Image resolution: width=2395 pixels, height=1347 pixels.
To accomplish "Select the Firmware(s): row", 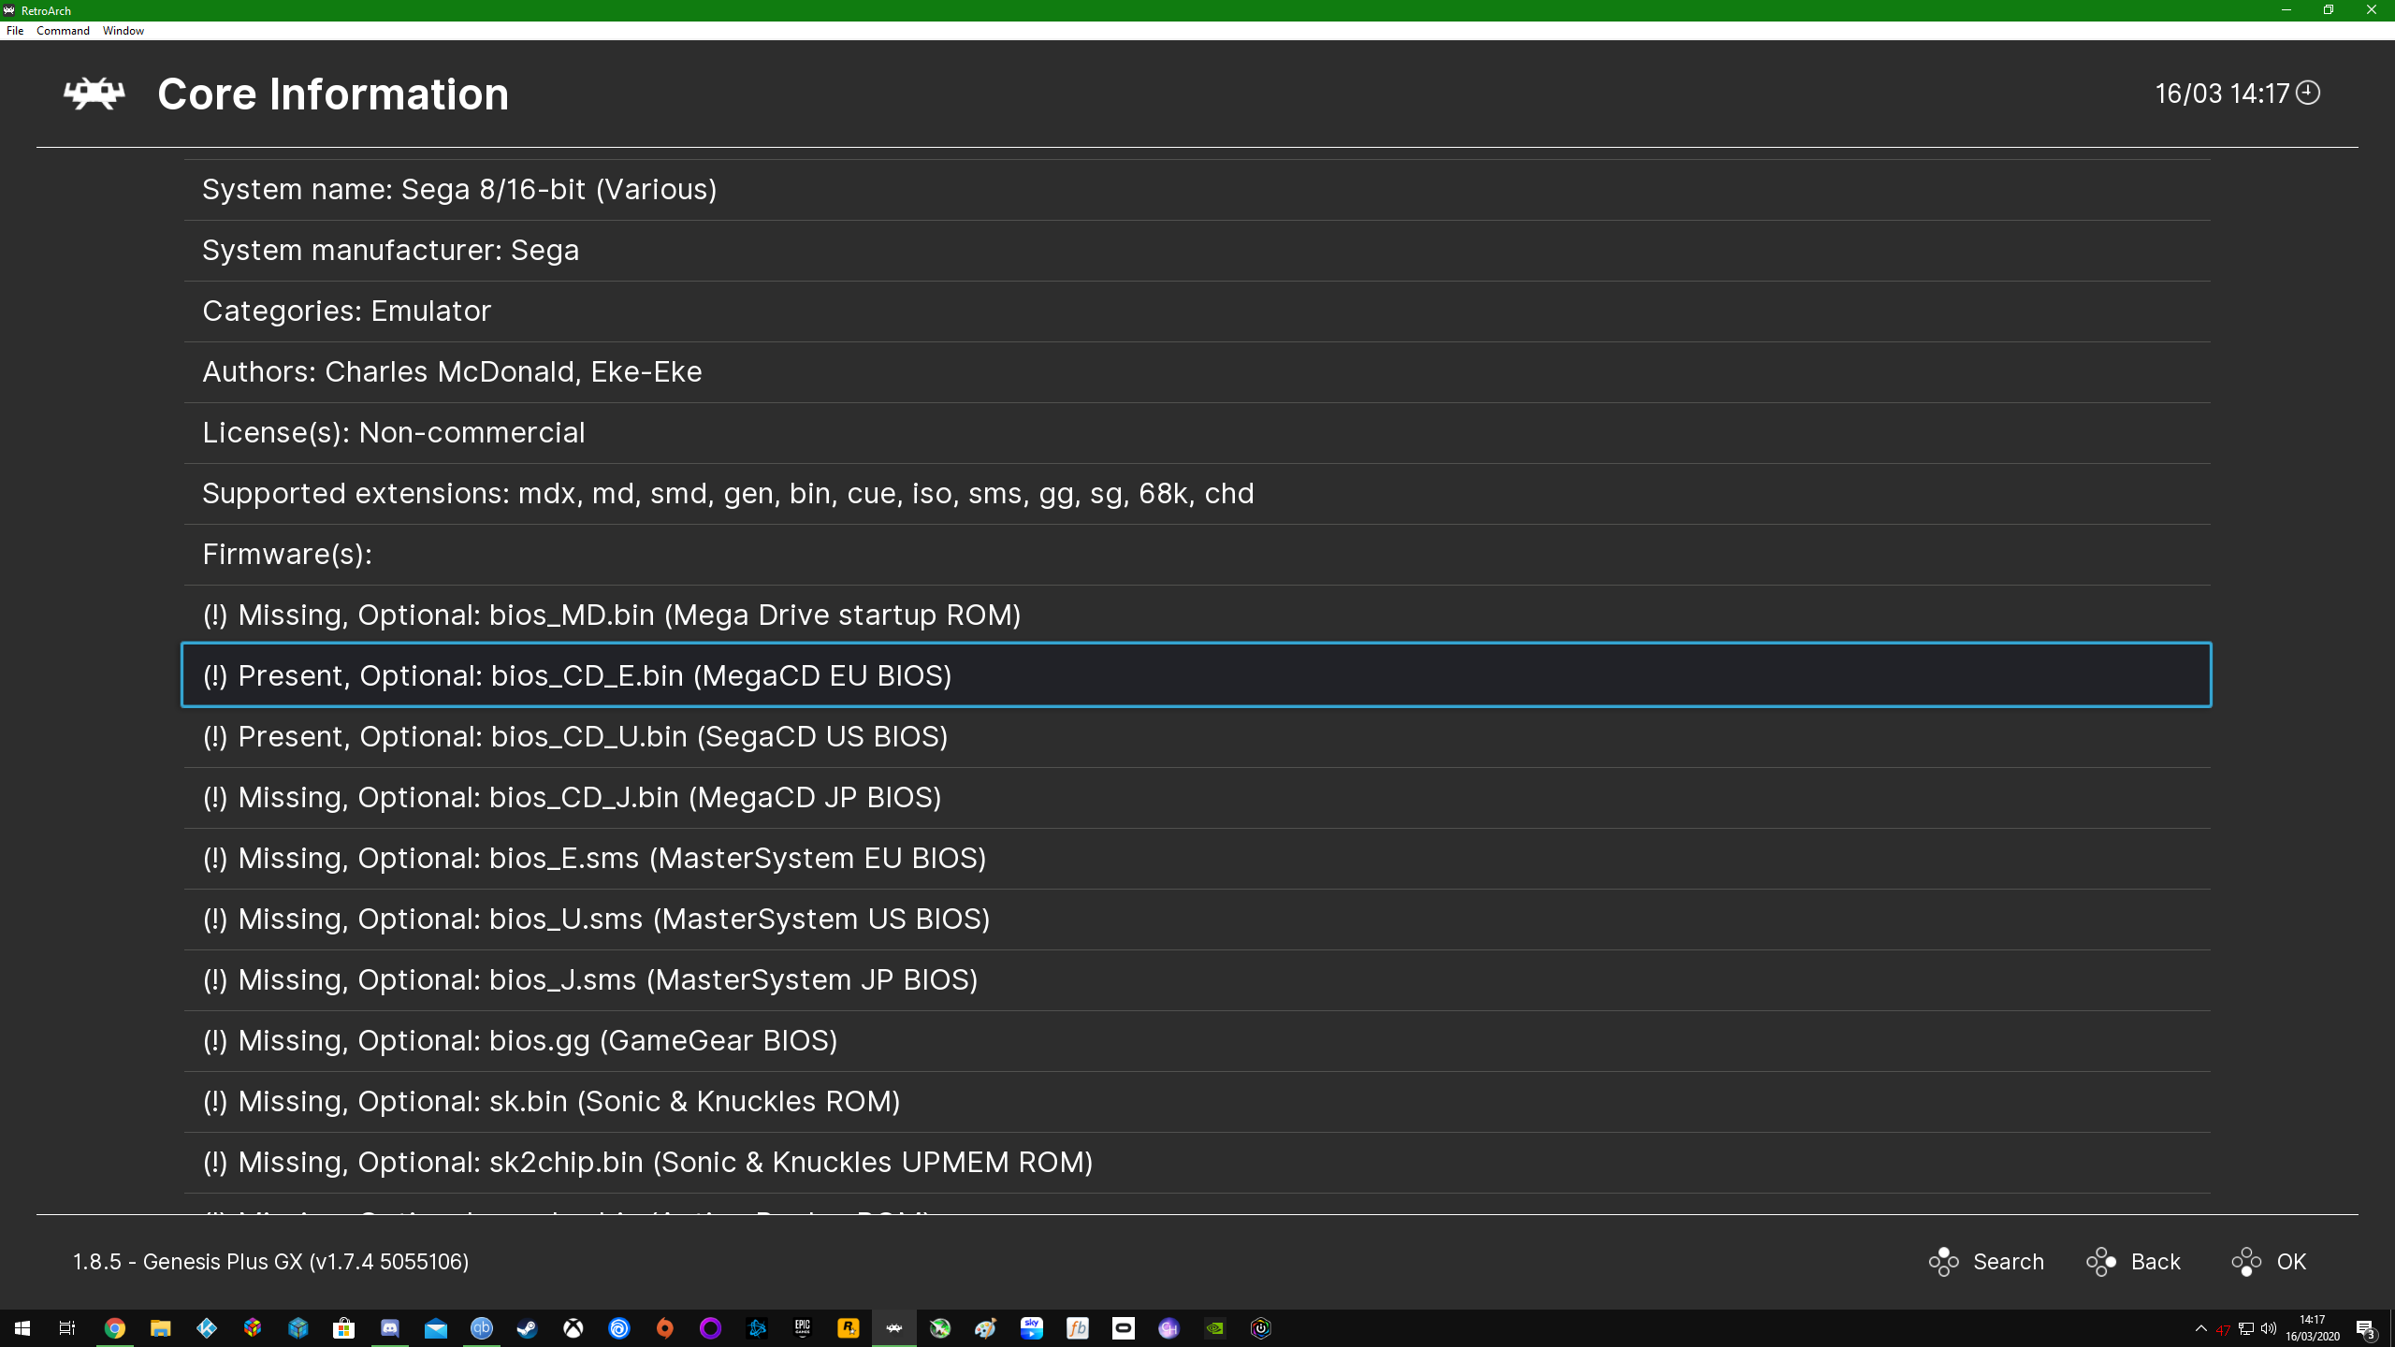I will tap(1197, 555).
